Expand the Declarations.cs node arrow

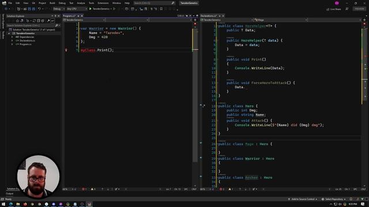coord(12,41)
